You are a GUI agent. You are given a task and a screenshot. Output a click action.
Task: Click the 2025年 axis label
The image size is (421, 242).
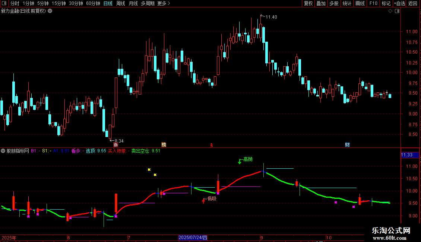click(9, 238)
